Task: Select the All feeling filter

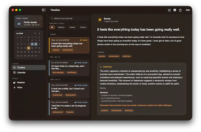Action: (52, 27)
